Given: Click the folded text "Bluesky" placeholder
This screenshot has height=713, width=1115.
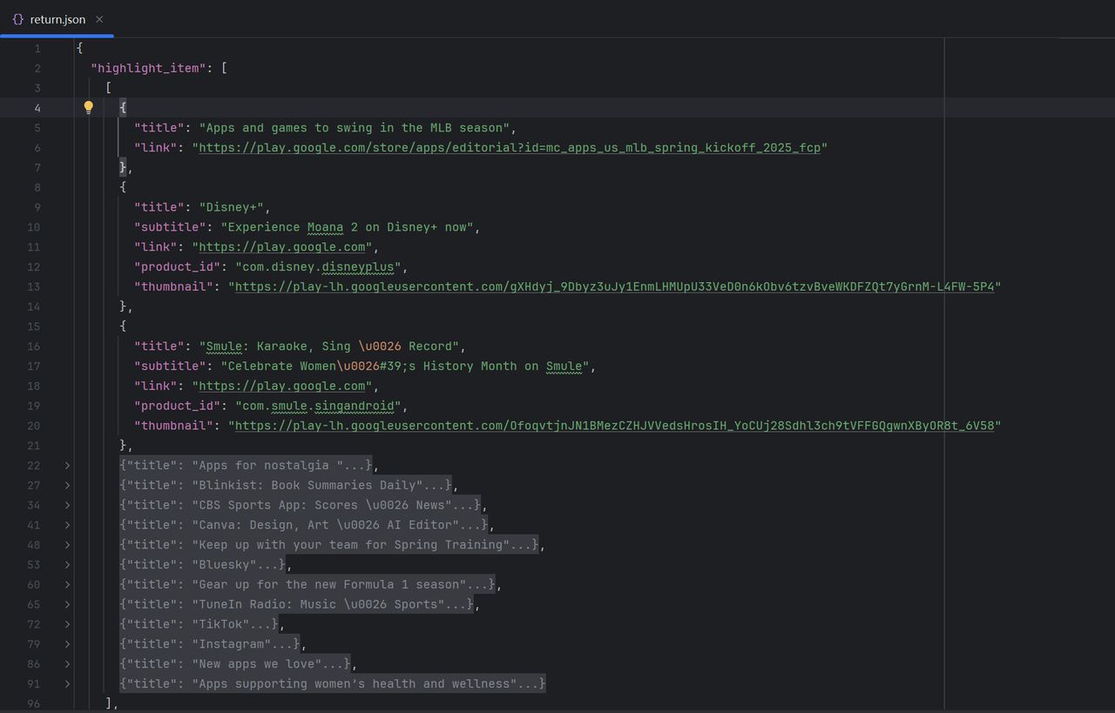Looking at the screenshot, I should coord(203,564).
